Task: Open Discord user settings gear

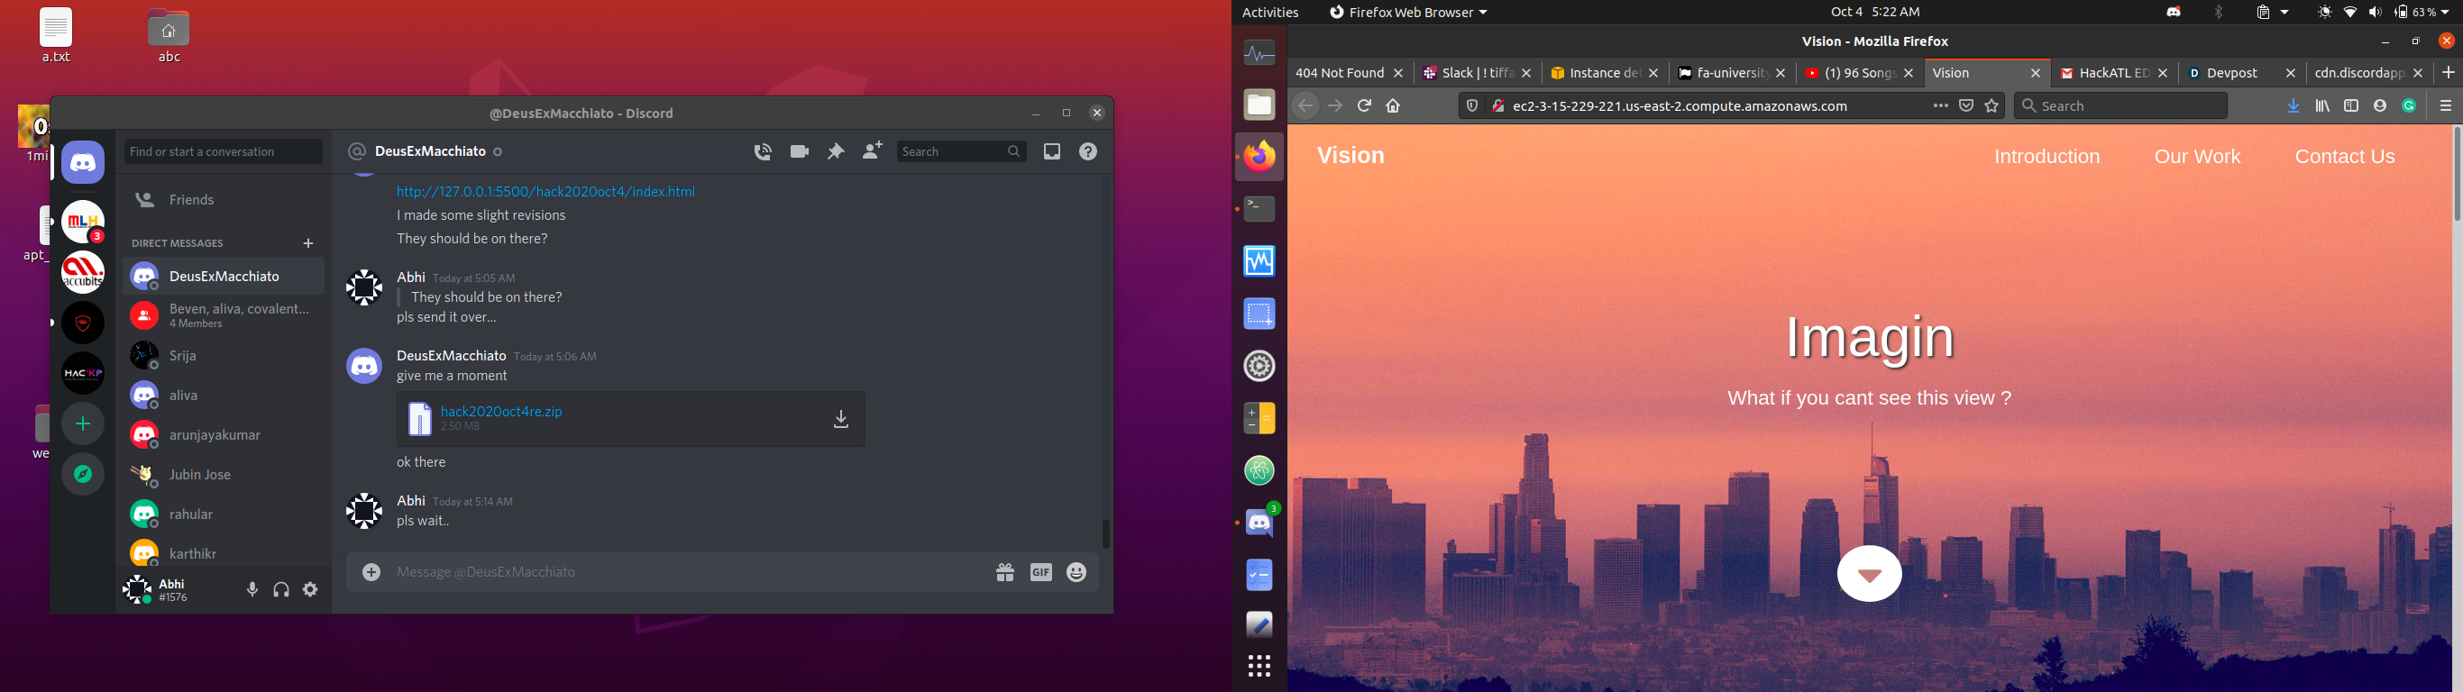Action: 311,589
